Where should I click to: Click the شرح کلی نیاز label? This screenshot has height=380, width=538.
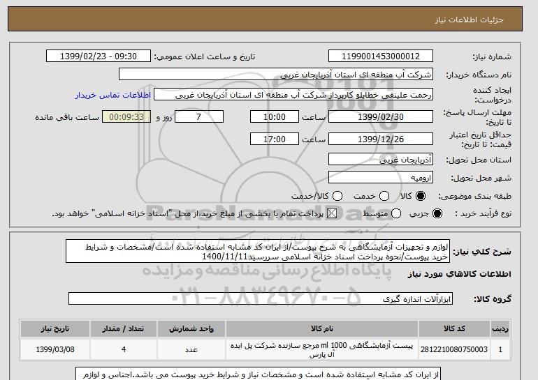(x=482, y=252)
